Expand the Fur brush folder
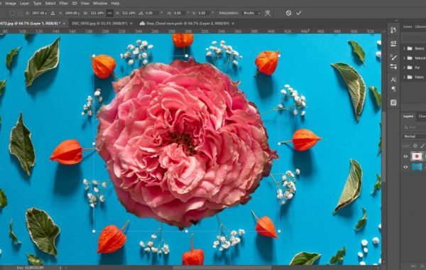Image resolution: width=426 pixels, height=270 pixels. (404, 67)
